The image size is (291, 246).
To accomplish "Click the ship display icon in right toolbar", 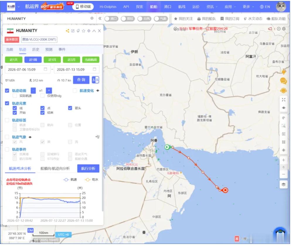I will pyautogui.click(x=284, y=108).
